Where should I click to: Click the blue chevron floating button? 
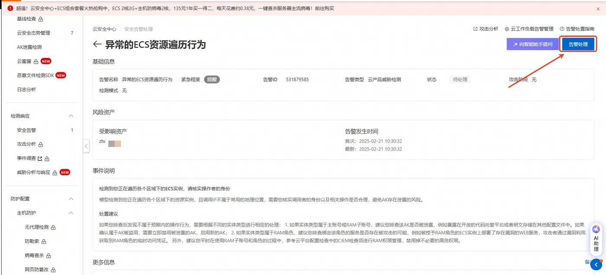click(596, 264)
